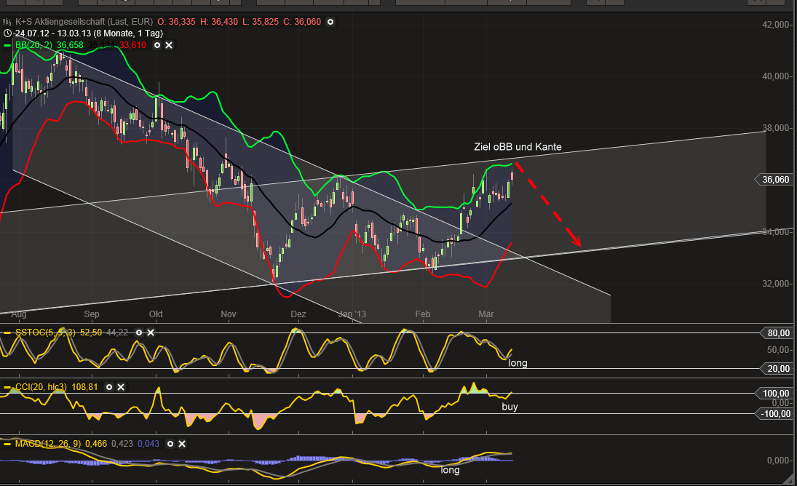Remove the CCI(20, hlc3) indicator
The width and height of the screenshot is (797, 486).
click(121, 387)
